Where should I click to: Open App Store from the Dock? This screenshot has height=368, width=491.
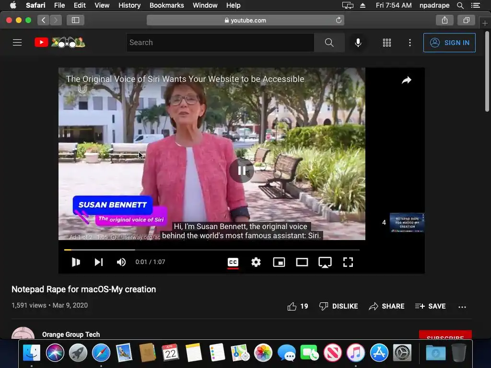(x=379, y=353)
